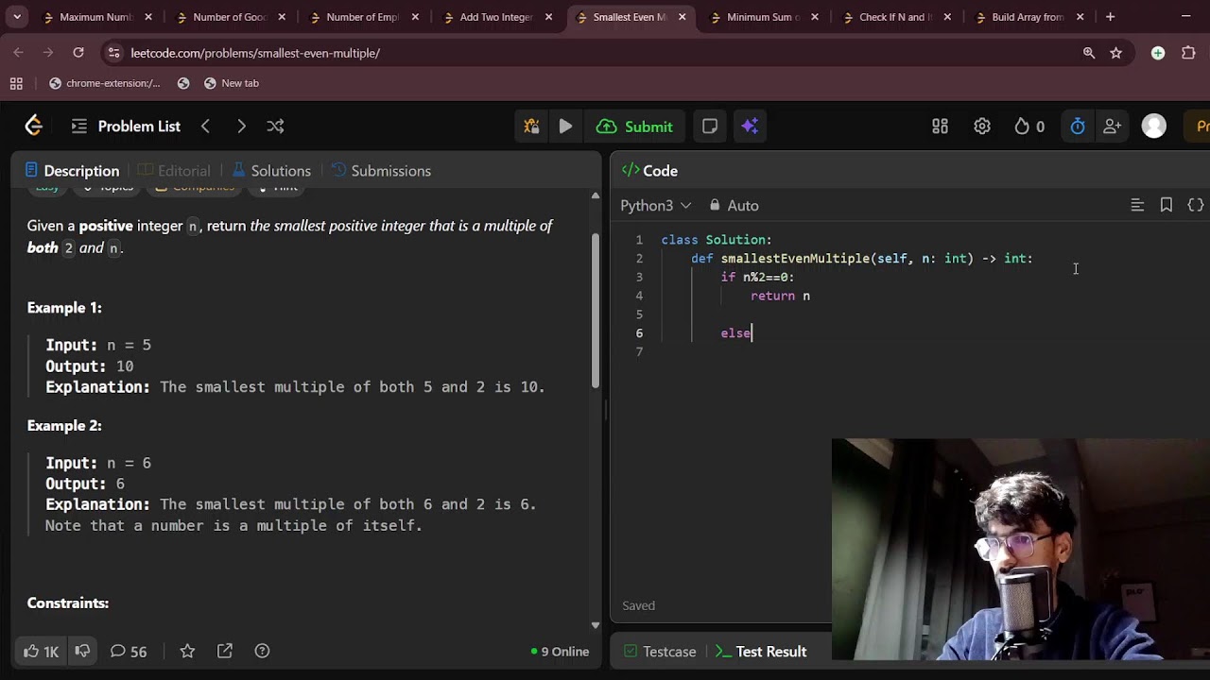Click the browser address bar
This screenshot has height=680, width=1210.
point(596,53)
